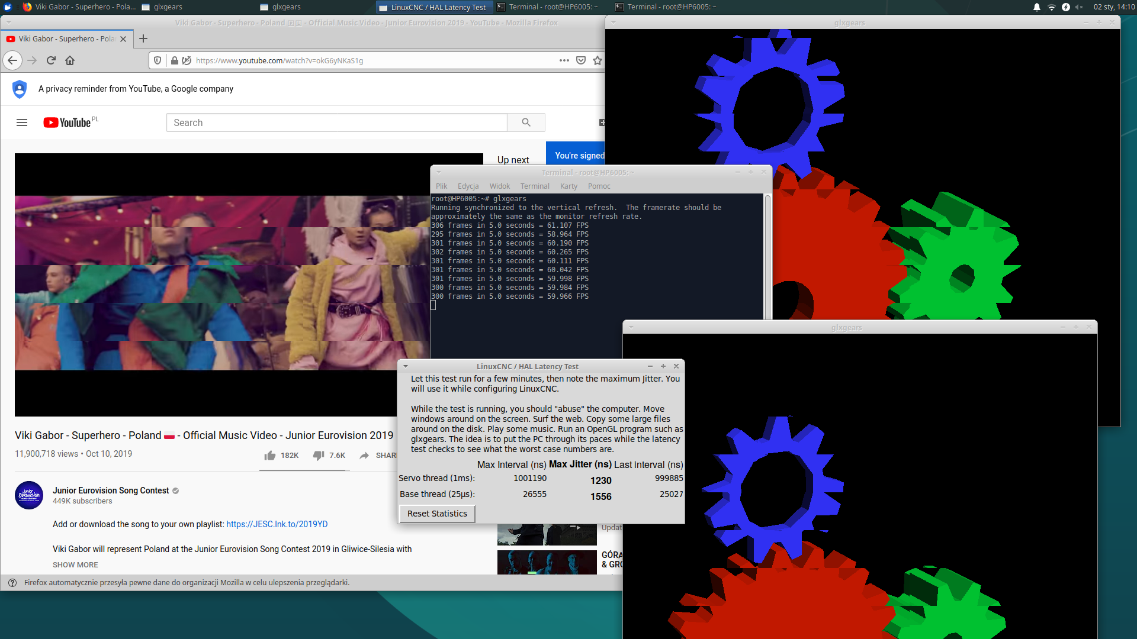Go back in Firefox
Viewport: 1137px width, 639px height.
pos(12,60)
